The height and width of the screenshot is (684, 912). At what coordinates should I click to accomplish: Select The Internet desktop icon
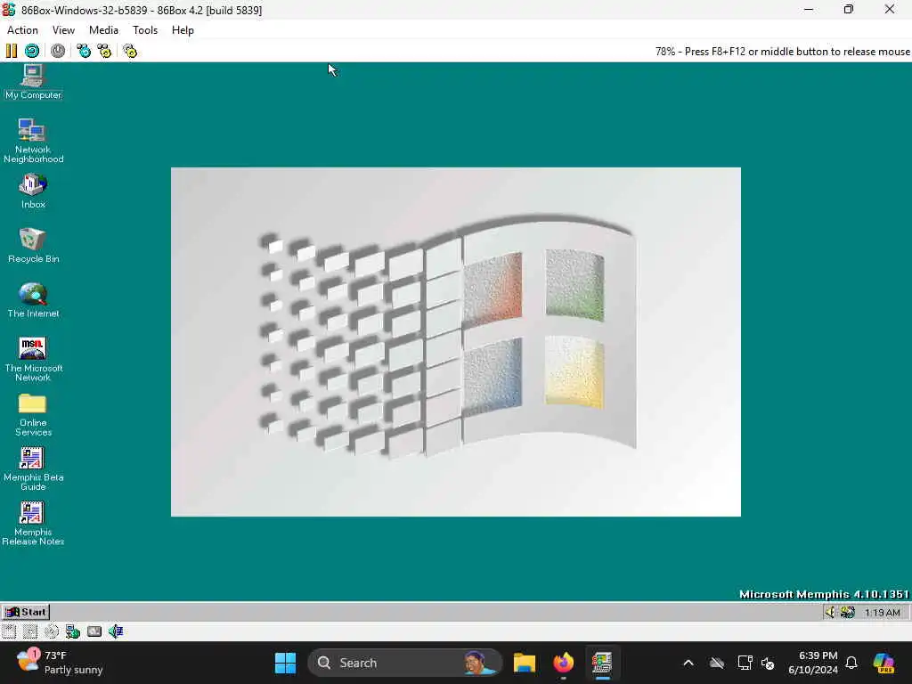pos(33,300)
